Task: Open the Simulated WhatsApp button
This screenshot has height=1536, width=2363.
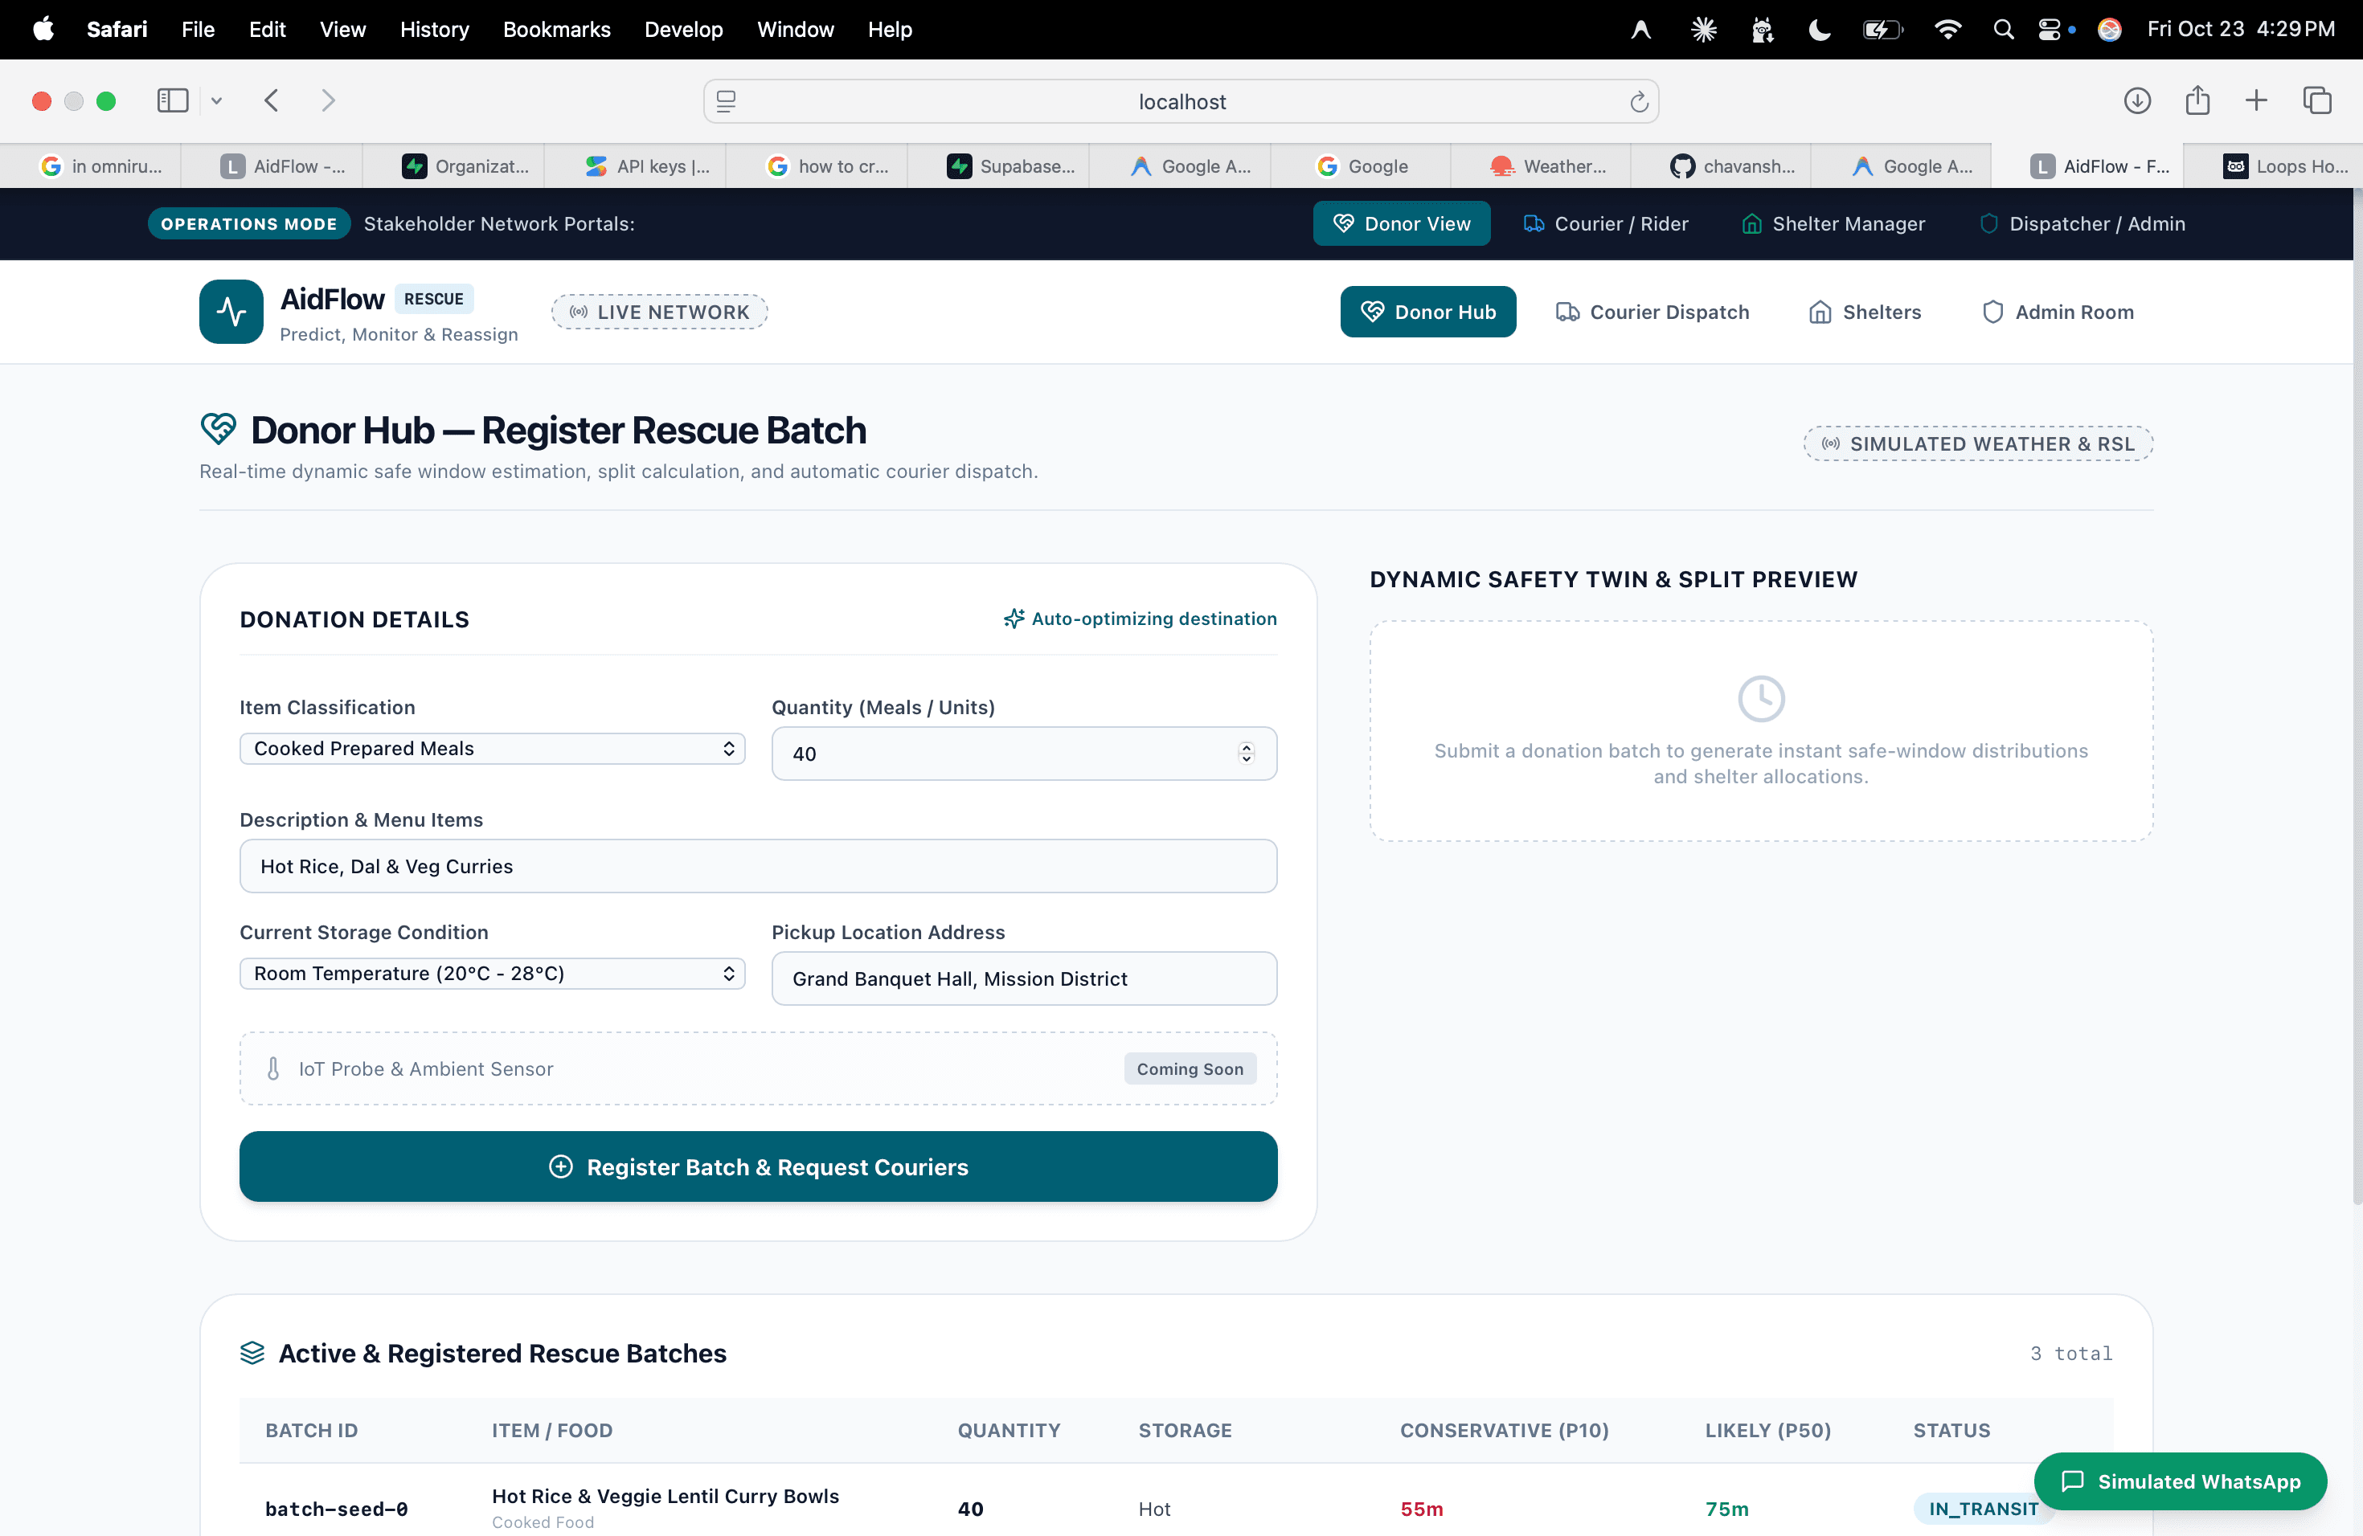Action: click(x=2181, y=1481)
